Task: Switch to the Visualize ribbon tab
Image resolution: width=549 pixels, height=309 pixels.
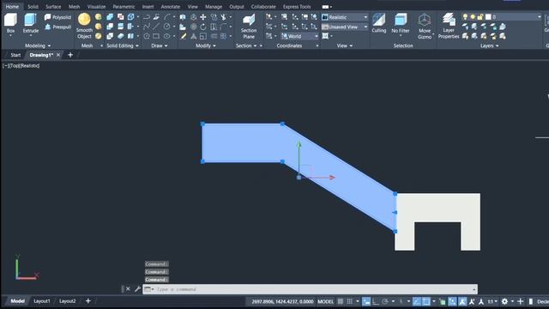Action: point(96,6)
